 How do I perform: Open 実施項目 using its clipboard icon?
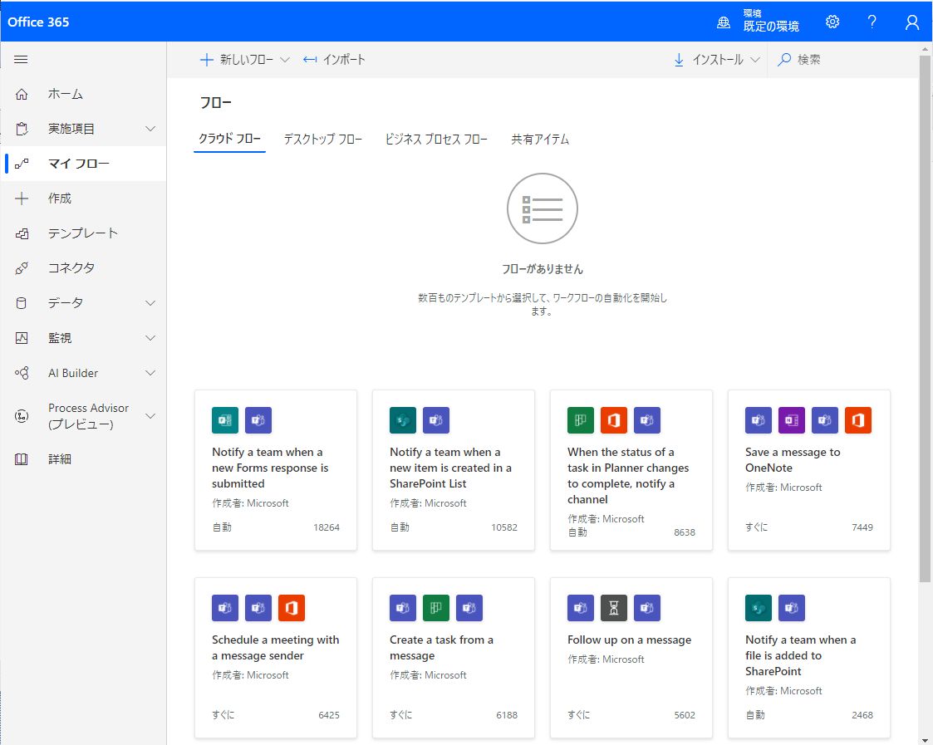pos(22,129)
